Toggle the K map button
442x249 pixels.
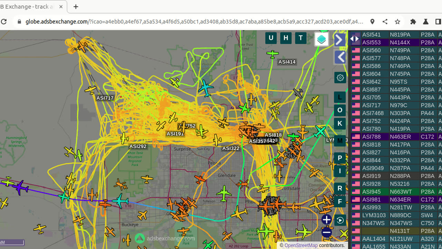[x=340, y=123]
